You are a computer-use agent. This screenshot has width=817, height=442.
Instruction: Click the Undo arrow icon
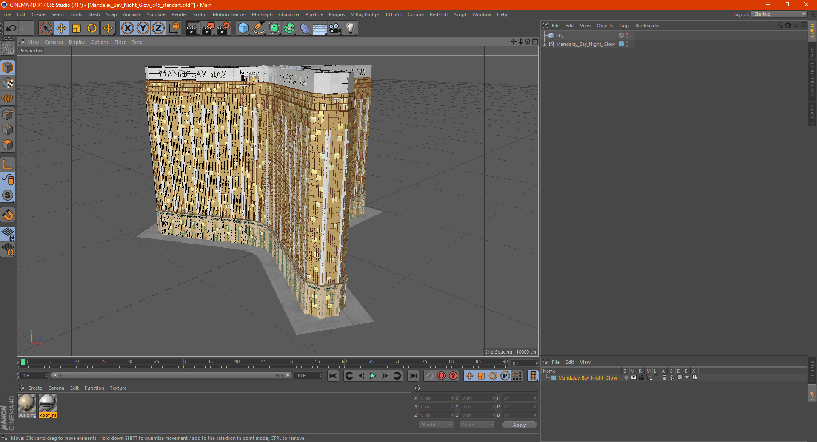click(11, 28)
